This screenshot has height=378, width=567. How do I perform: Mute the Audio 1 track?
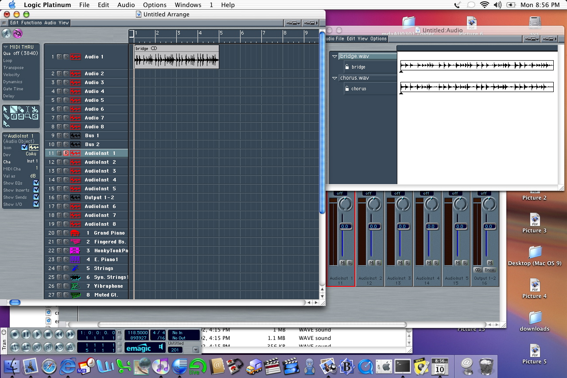pos(59,57)
